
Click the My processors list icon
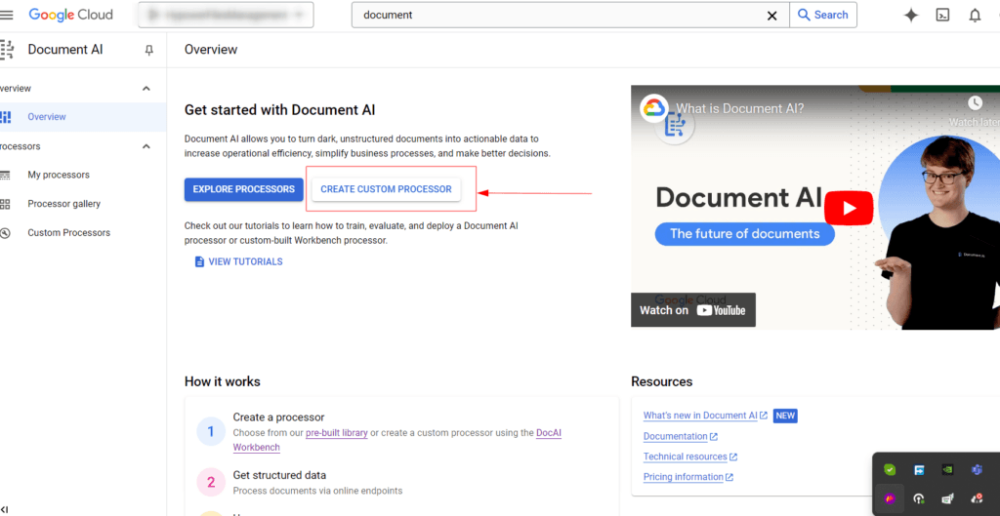(x=5, y=176)
